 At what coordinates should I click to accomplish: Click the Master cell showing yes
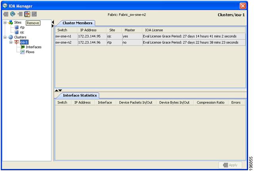[132, 36]
